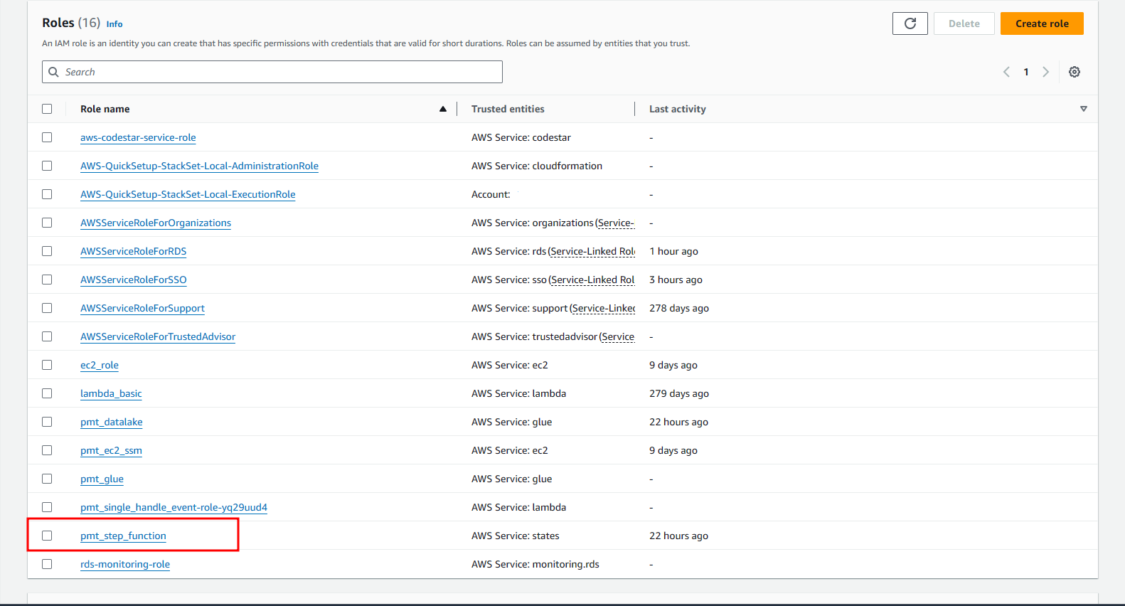
Task: Tick AWSServiceRoleForRDS checkbox
Action: point(47,251)
